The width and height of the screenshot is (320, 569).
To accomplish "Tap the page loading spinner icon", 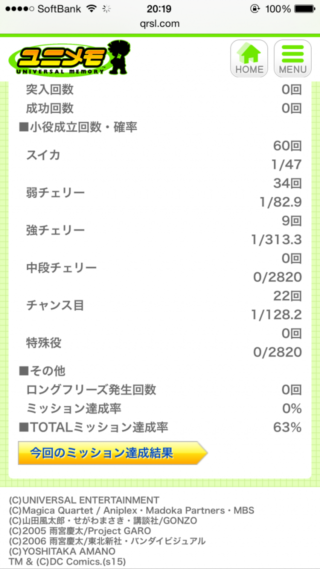I will click(x=106, y=9).
